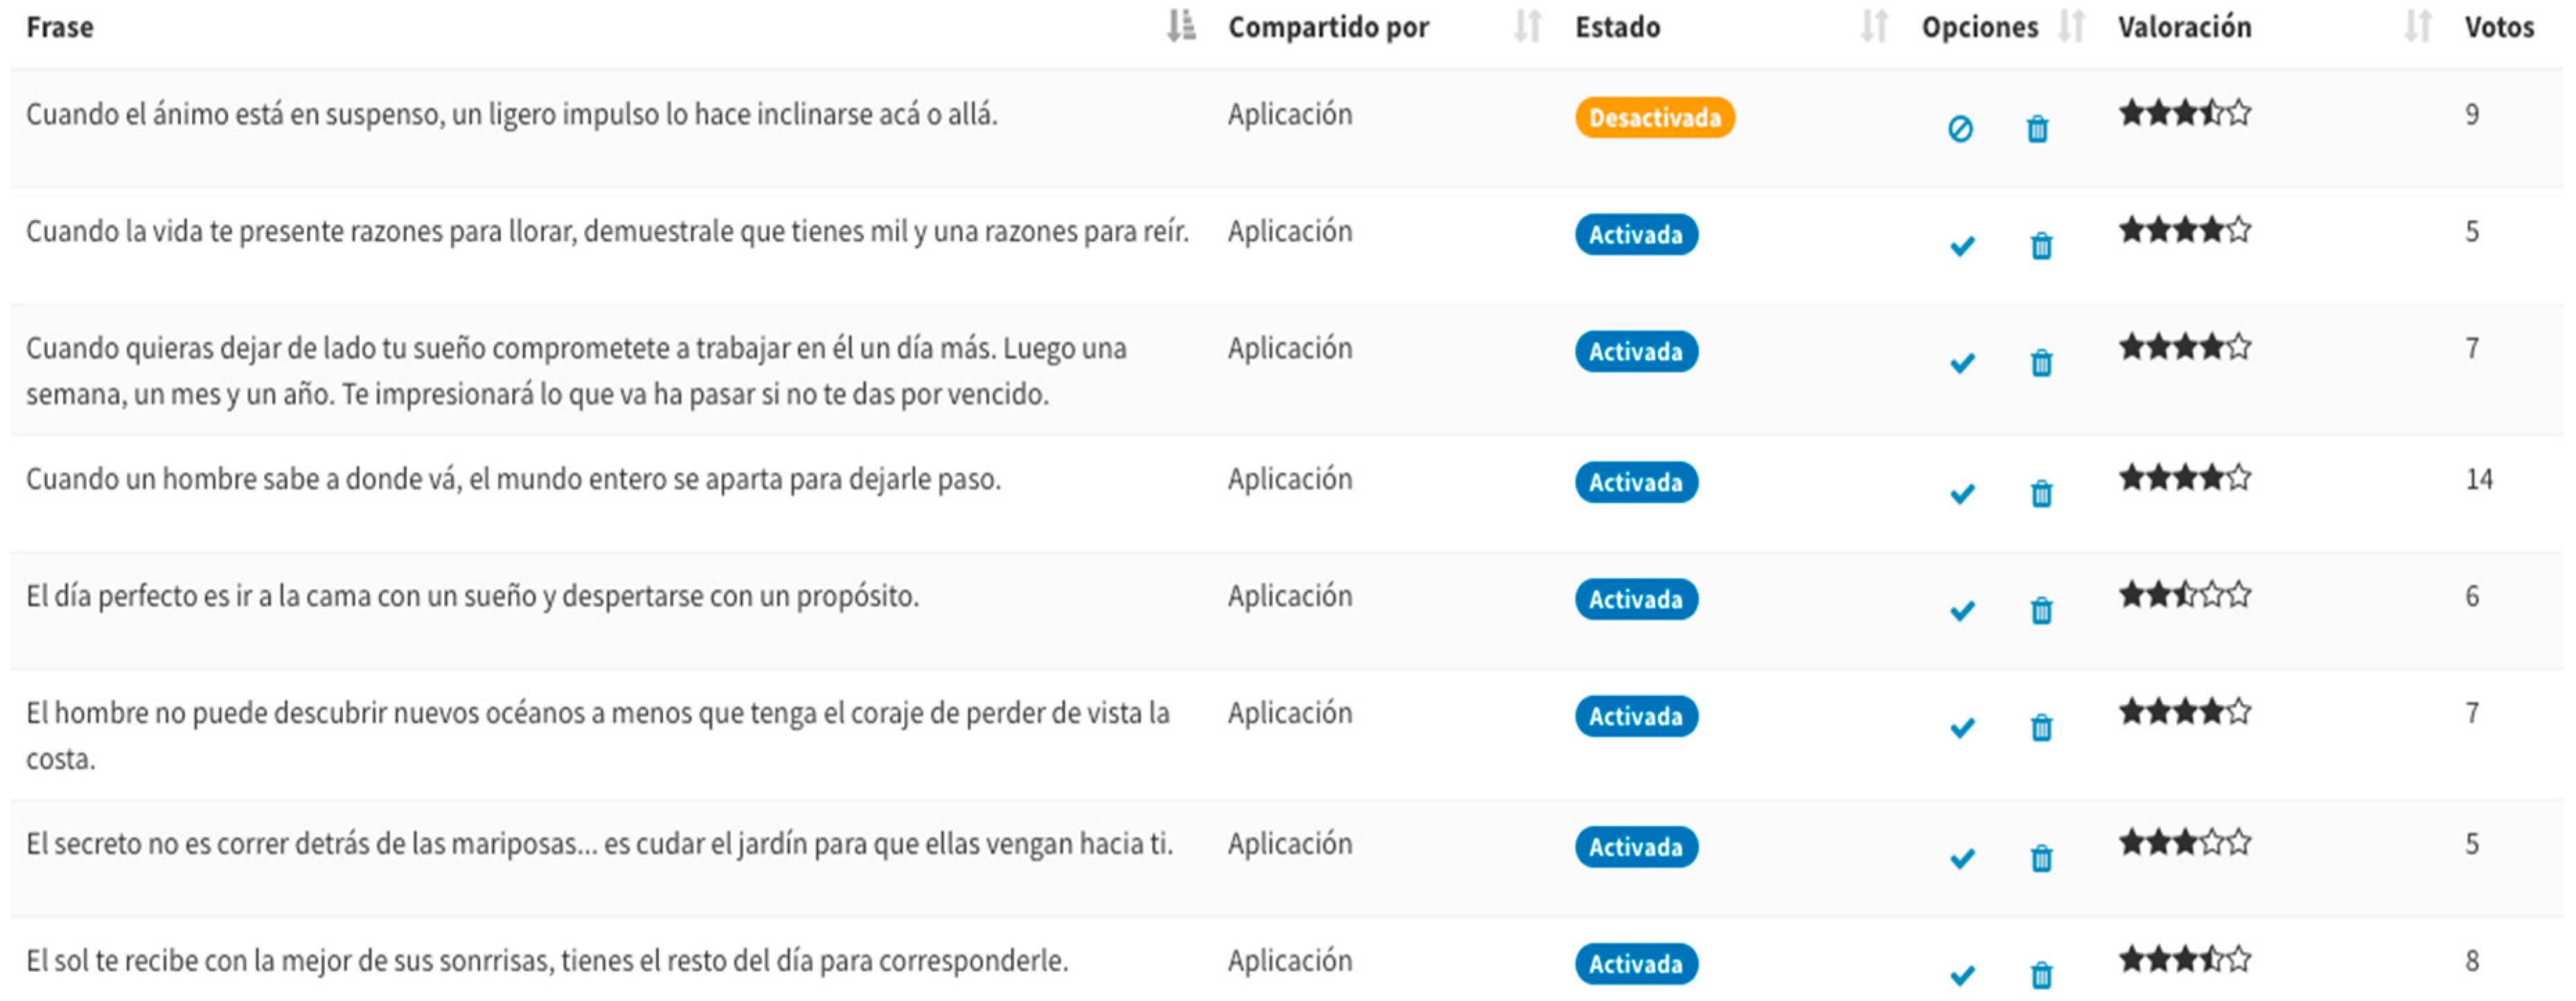Image resolution: width=2576 pixels, height=1001 pixels.
Task: Toggle checkmark for 'Cuando la vida' phrase
Action: (x=1962, y=246)
